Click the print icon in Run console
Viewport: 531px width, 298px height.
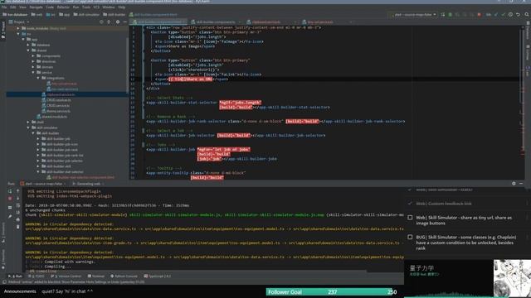[18, 219]
